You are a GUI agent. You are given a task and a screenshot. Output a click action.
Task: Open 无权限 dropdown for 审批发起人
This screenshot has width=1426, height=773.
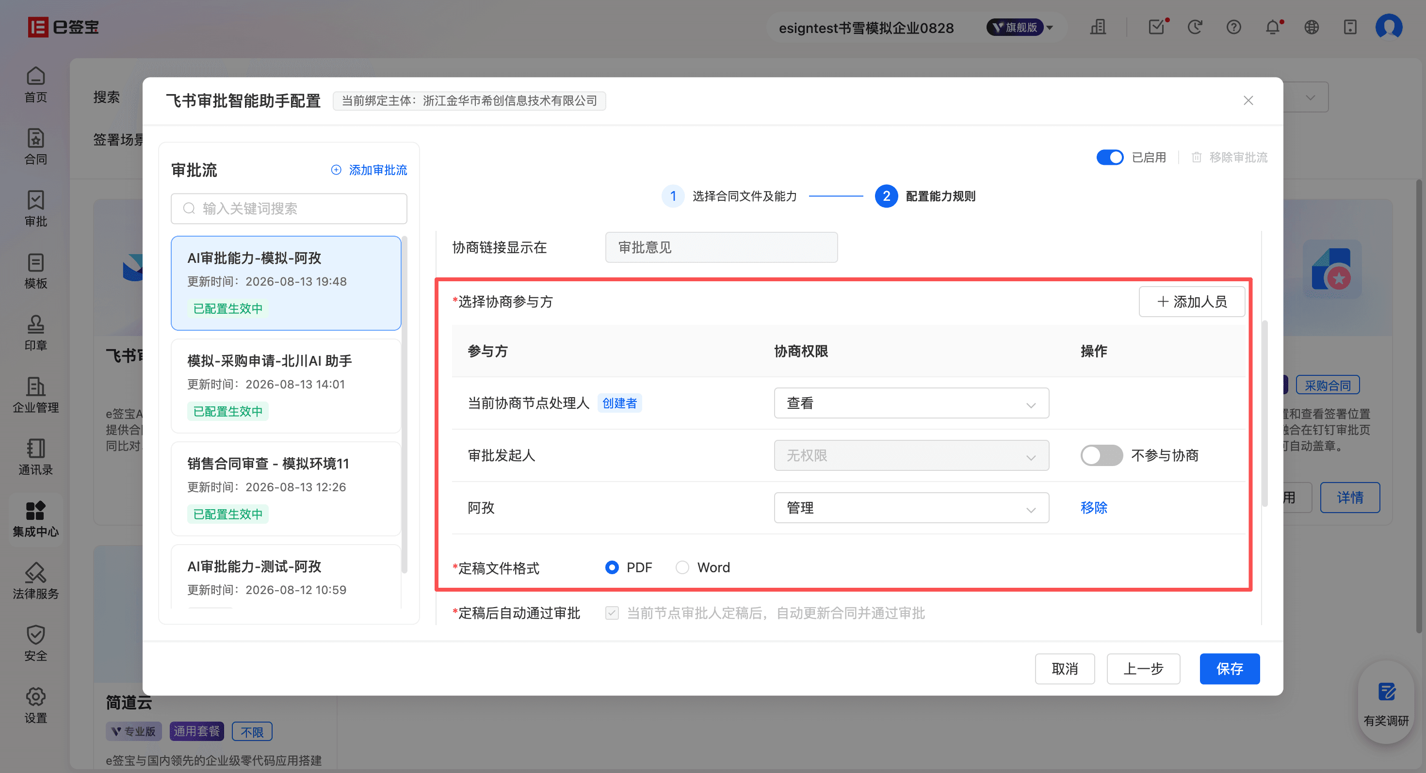(x=911, y=455)
